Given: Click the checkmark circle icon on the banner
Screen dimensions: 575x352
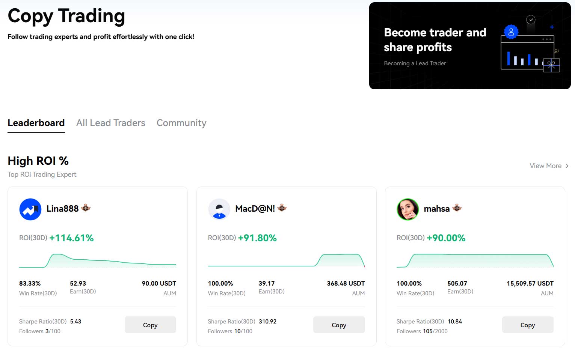Looking at the screenshot, I should [x=531, y=20].
